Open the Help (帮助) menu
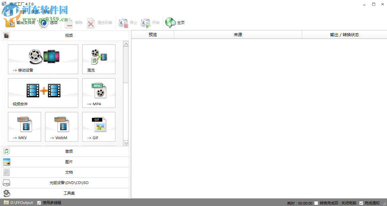Viewport: 387px width, 206px height. pyautogui.click(x=47, y=11)
